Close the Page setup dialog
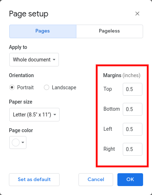This screenshot has height=195, width=152. coord(137,14)
